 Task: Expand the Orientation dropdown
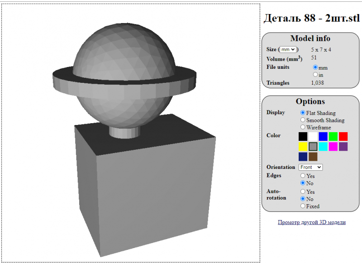(x=310, y=167)
